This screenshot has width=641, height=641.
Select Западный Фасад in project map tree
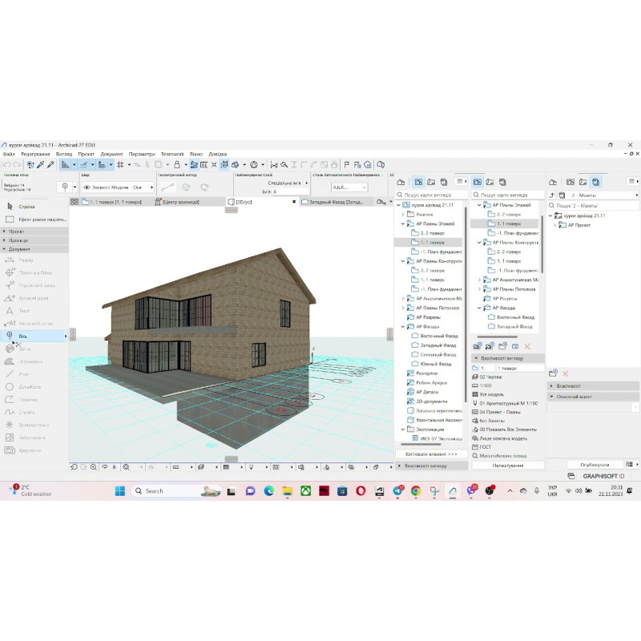coord(437,345)
